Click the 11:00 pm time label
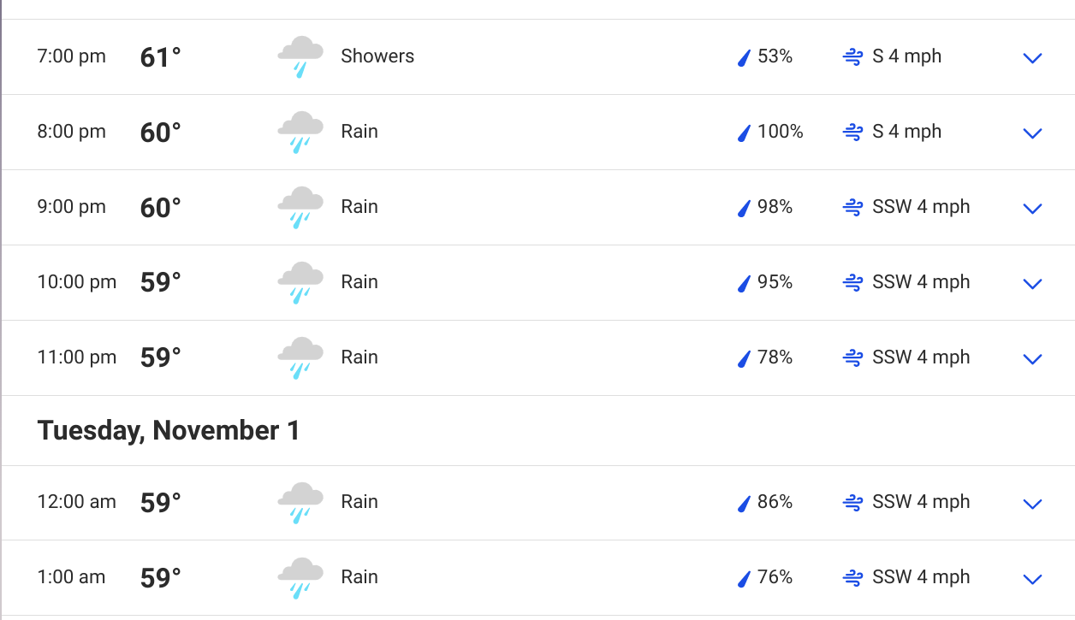1075x620 pixels. 77,357
